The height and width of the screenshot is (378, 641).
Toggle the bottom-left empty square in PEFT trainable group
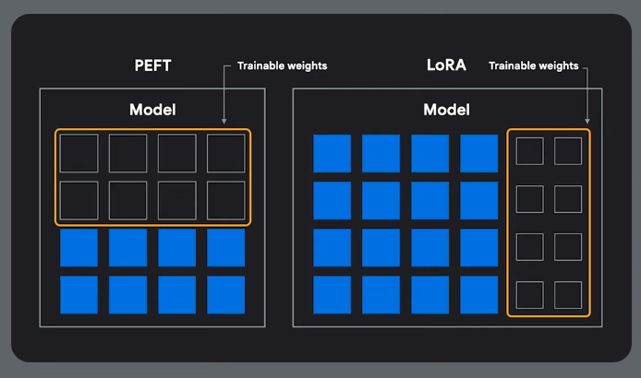pyautogui.click(x=79, y=200)
